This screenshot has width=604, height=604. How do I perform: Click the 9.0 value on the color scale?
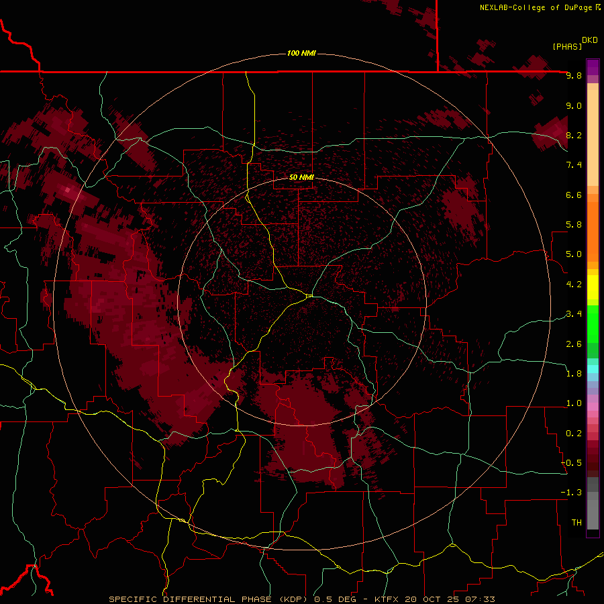tap(574, 105)
